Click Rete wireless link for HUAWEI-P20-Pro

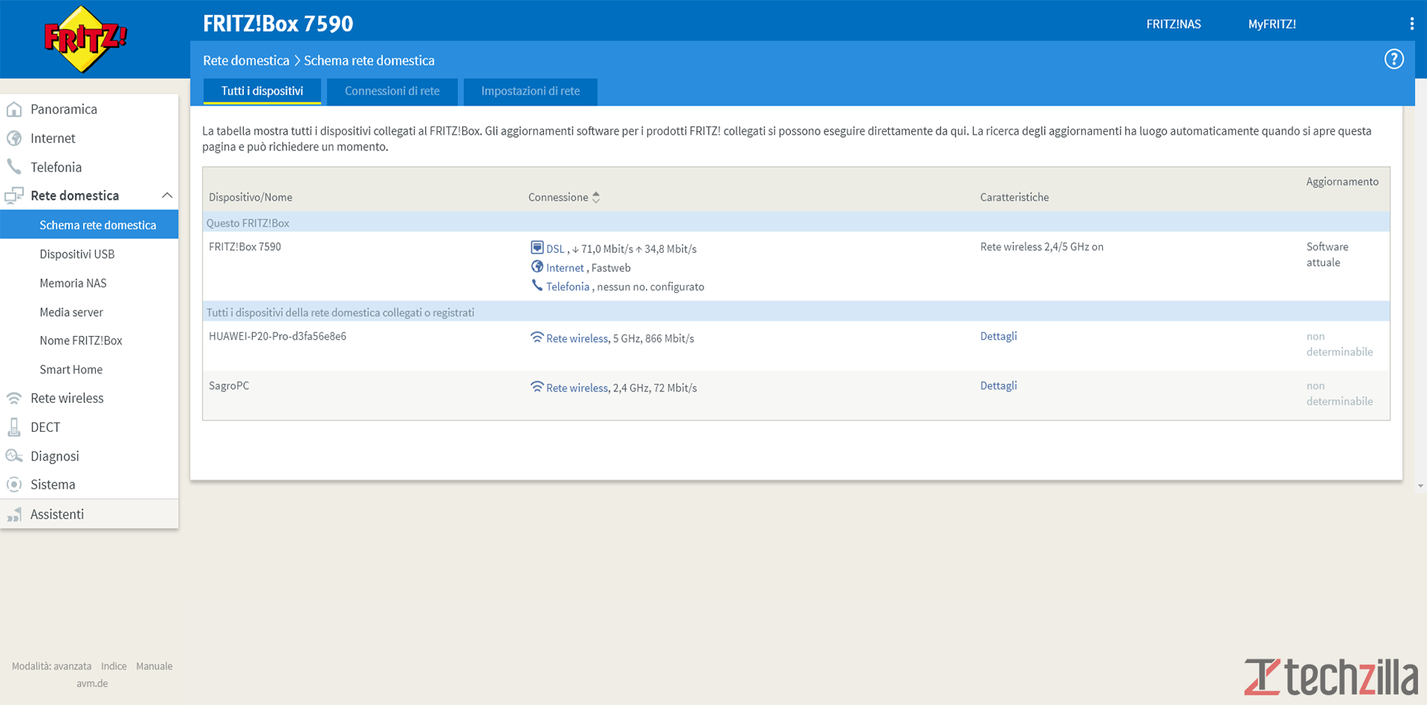577,339
